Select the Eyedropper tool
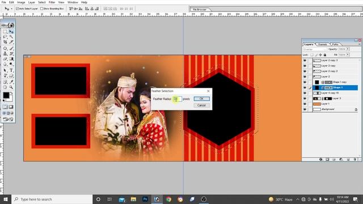The image size is (363, 204). 11,82
